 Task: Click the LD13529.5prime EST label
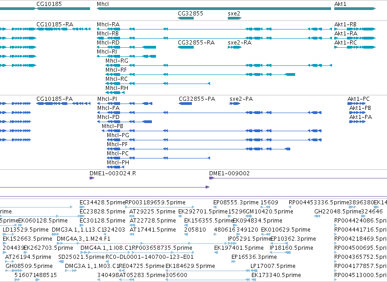pyautogui.click(x=25, y=230)
